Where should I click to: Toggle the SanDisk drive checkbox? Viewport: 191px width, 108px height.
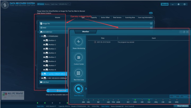(42, 74)
